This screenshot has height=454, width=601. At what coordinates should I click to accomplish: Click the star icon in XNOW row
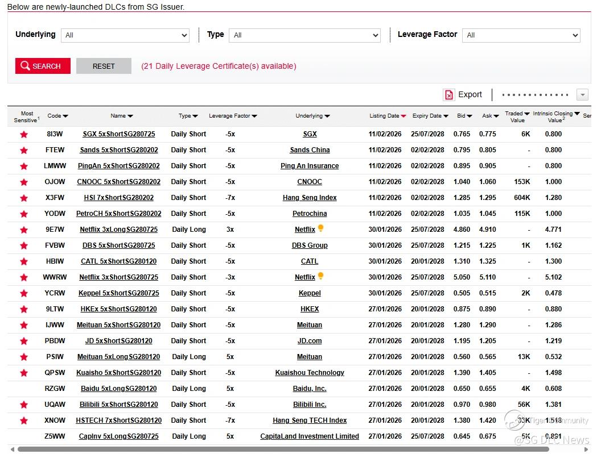(24, 421)
